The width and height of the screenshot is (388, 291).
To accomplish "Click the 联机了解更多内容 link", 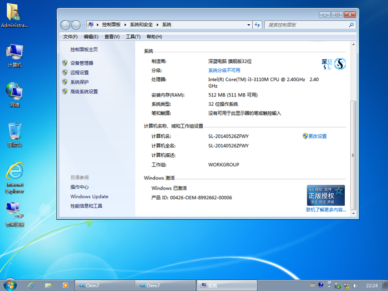I will pyautogui.click(x=326, y=210).
